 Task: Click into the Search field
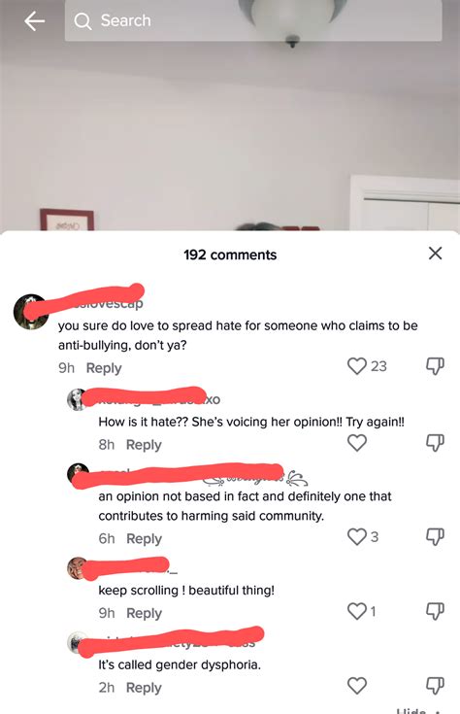click(253, 21)
